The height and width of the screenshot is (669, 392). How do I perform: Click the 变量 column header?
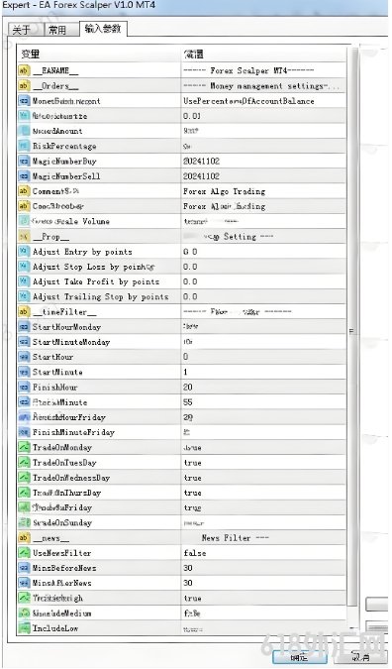coord(99,55)
